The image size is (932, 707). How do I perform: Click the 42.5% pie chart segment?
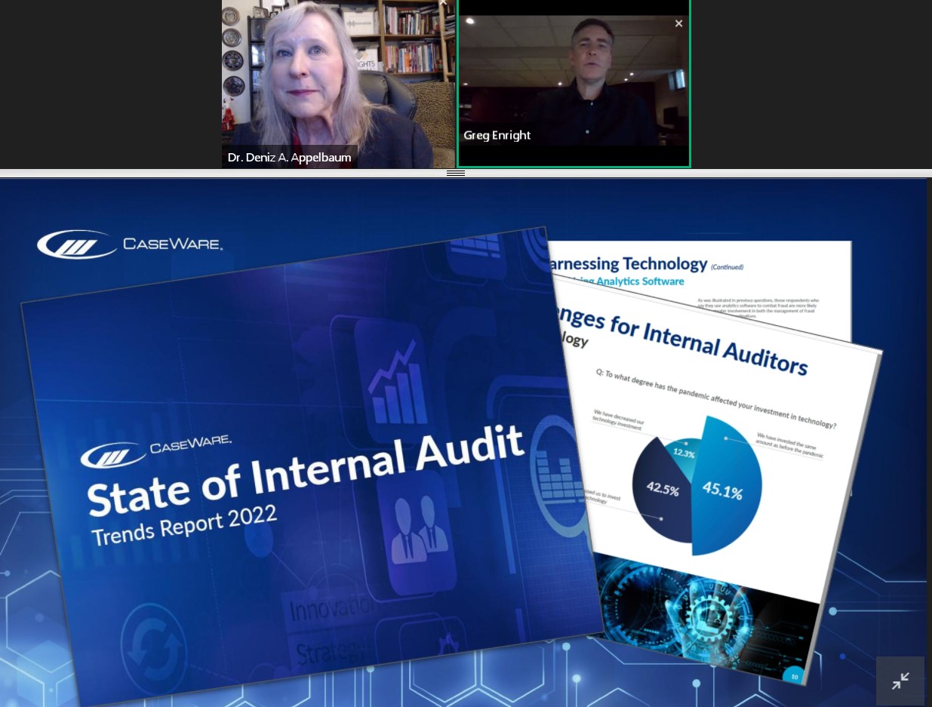(x=661, y=490)
